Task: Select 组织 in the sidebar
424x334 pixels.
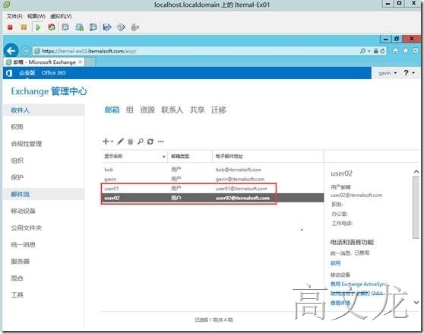Action: (17, 161)
